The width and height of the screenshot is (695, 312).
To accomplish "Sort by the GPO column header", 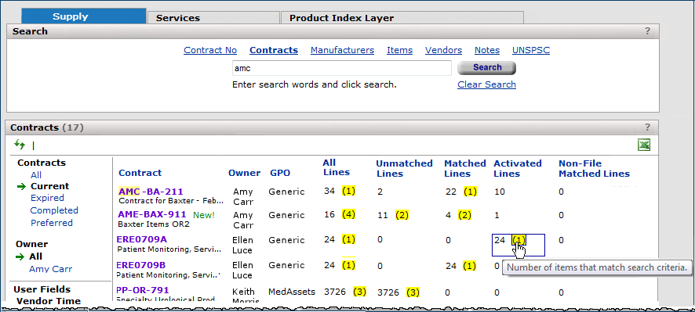I will (x=280, y=173).
